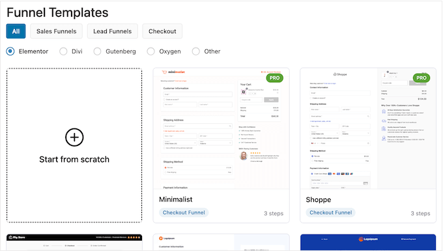Click the Minimalist template title
This screenshot has height=251, width=443.
pos(176,199)
